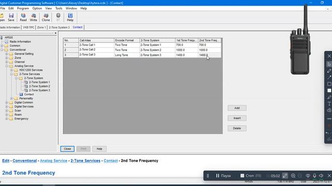Image resolution: width=332 pixels, height=186 pixels.
Task: Collapse the Analog Service node
Action: pyautogui.click(x=7, y=66)
